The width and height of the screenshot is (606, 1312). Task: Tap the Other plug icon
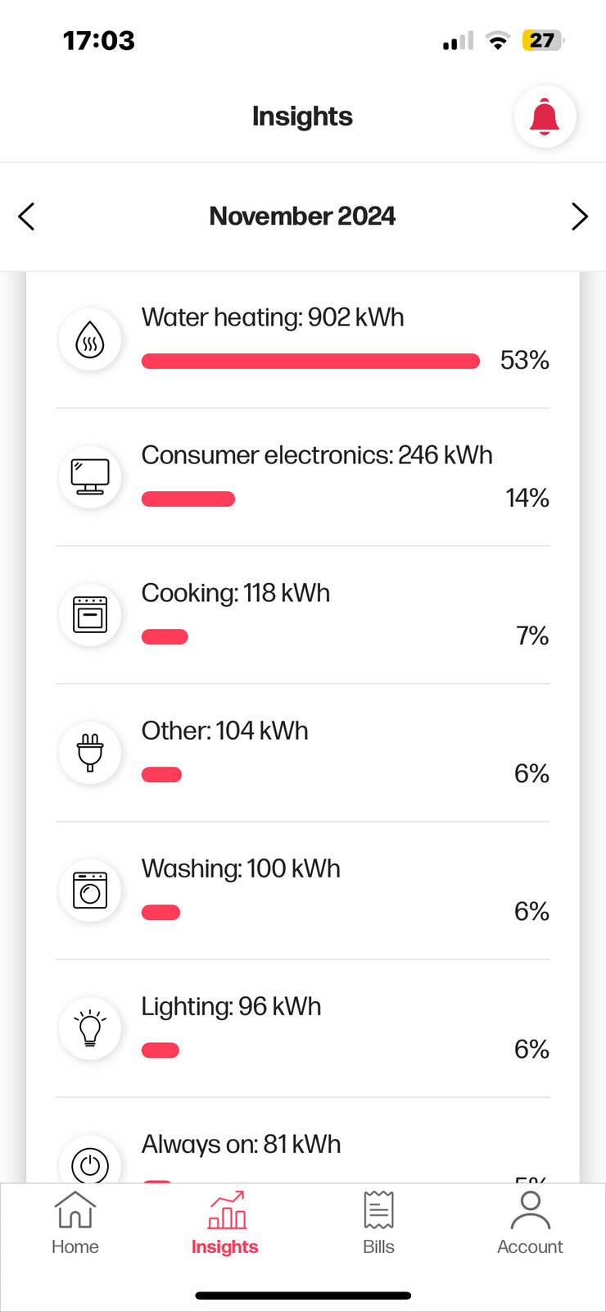[x=90, y=752]
